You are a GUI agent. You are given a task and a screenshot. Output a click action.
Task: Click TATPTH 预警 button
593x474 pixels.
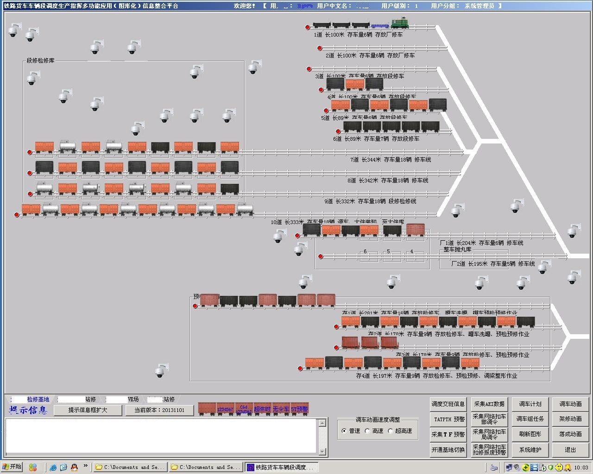point(448,419)
